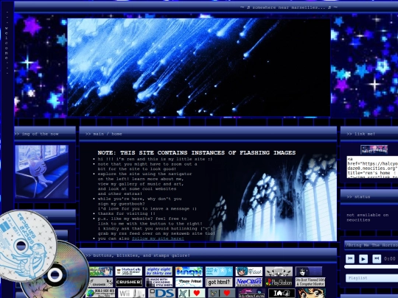Click the CRUSHER black badge

coord(129,282)
